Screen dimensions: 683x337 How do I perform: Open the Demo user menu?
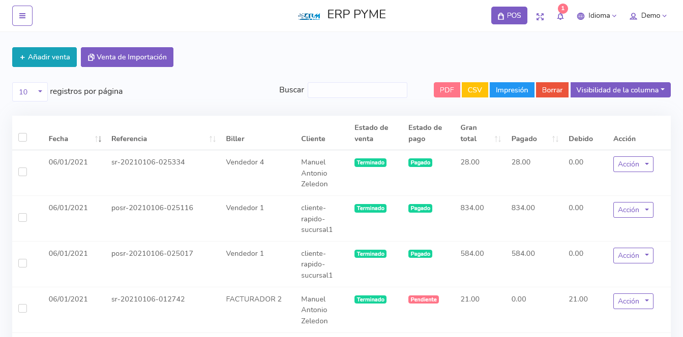pyautogui.click(x=648, y=16)
